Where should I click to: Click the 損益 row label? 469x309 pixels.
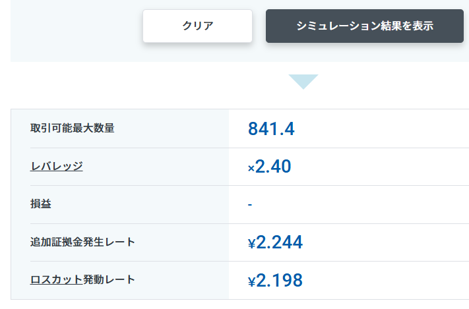[41, 204]
